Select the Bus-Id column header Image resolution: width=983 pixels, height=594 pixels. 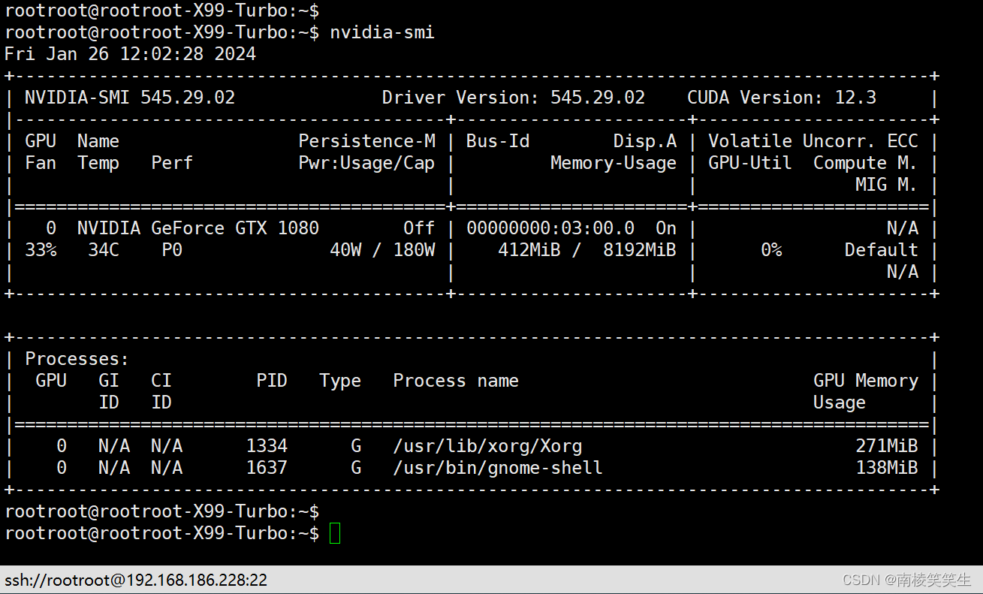pyautogui.click(x=498, y=141)
